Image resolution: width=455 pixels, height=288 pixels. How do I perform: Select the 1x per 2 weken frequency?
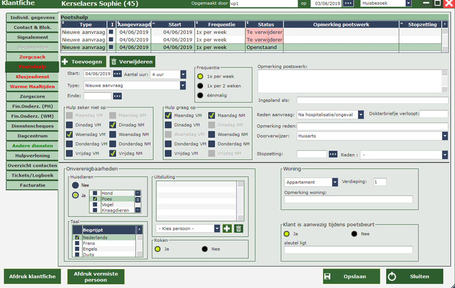point(200,85)
